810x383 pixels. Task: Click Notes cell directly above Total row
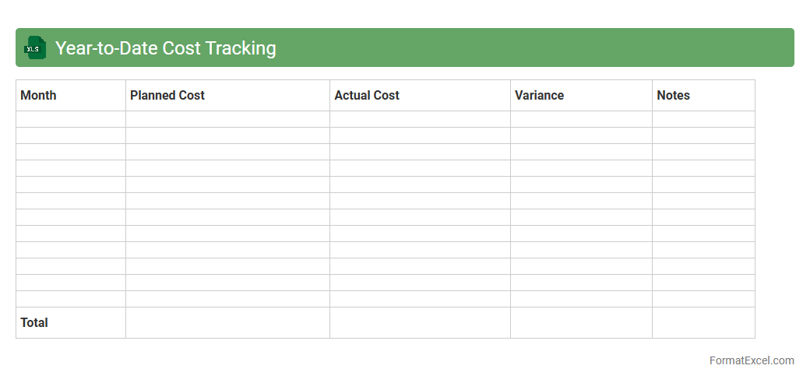coord(703,299)
